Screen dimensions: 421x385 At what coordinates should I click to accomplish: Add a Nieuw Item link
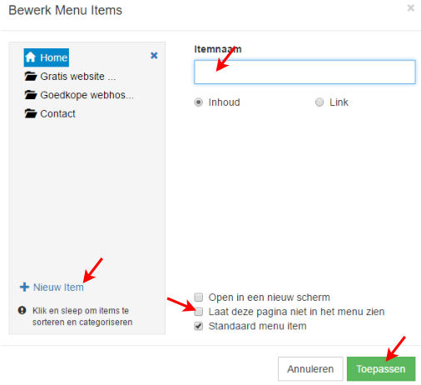click(58, 287)
